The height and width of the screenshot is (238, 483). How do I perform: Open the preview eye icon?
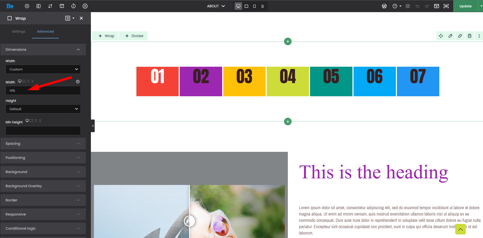pyautogui.click(x=446, y=6)
